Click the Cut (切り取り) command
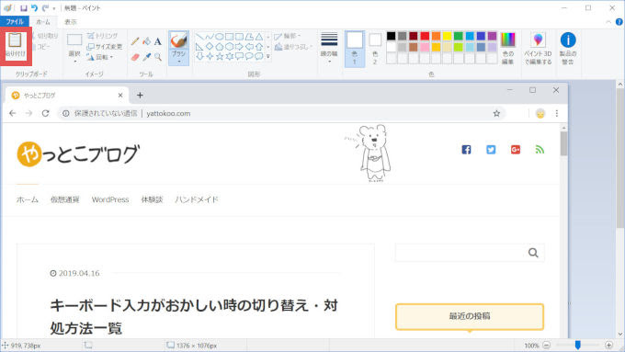625x352 pixels. (45, 36)
